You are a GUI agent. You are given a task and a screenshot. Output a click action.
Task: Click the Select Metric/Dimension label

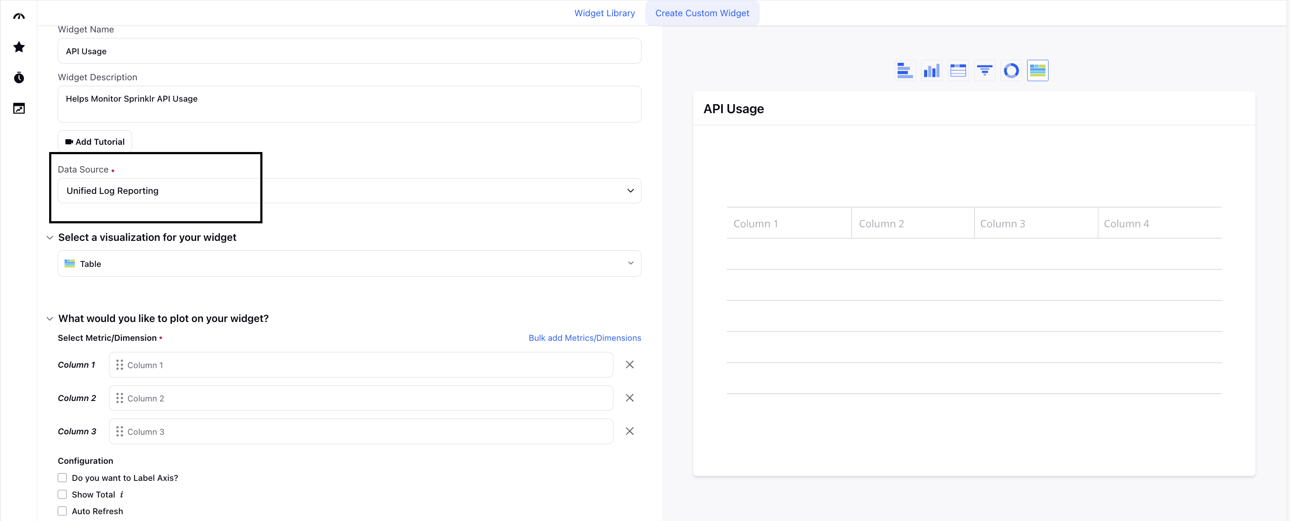pos(107,338)
